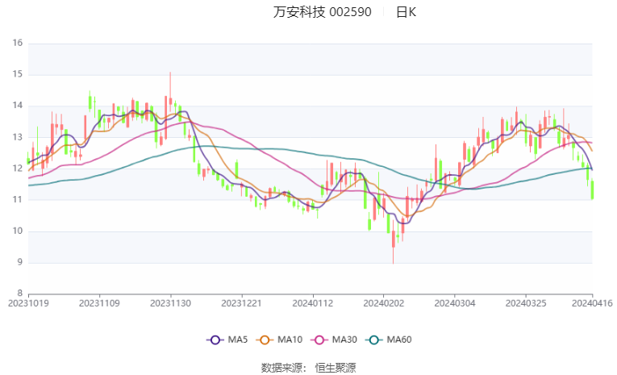Click the teal MA60 legend marker

click(376, 340)
